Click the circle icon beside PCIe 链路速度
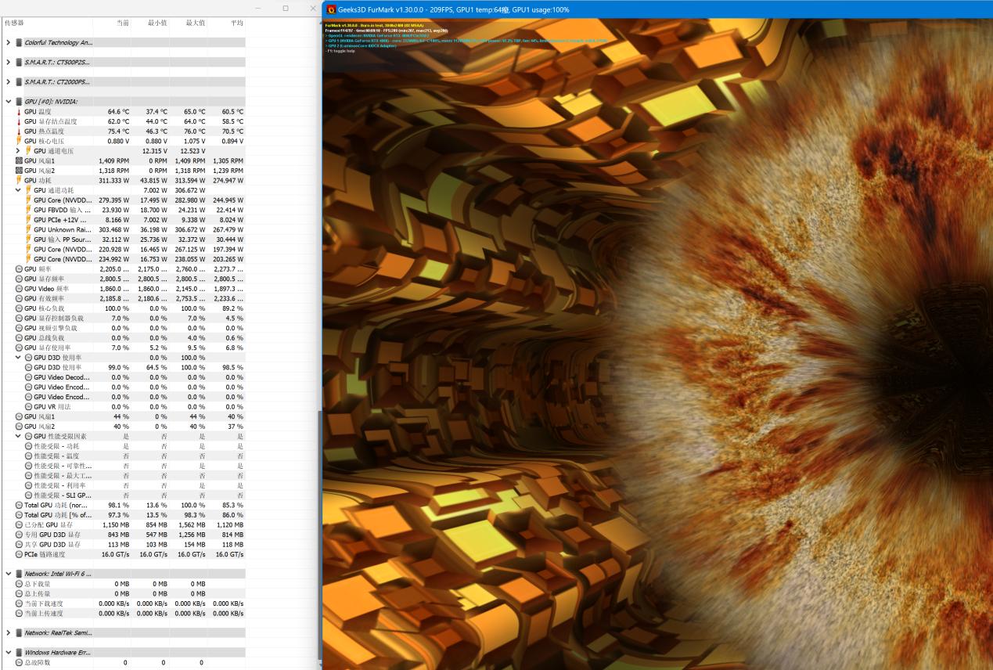The width and height of the screenshot is (993, 670). (x=19, y=554)
